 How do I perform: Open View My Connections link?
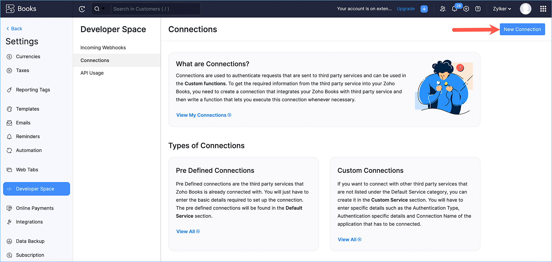click(204, 115)
